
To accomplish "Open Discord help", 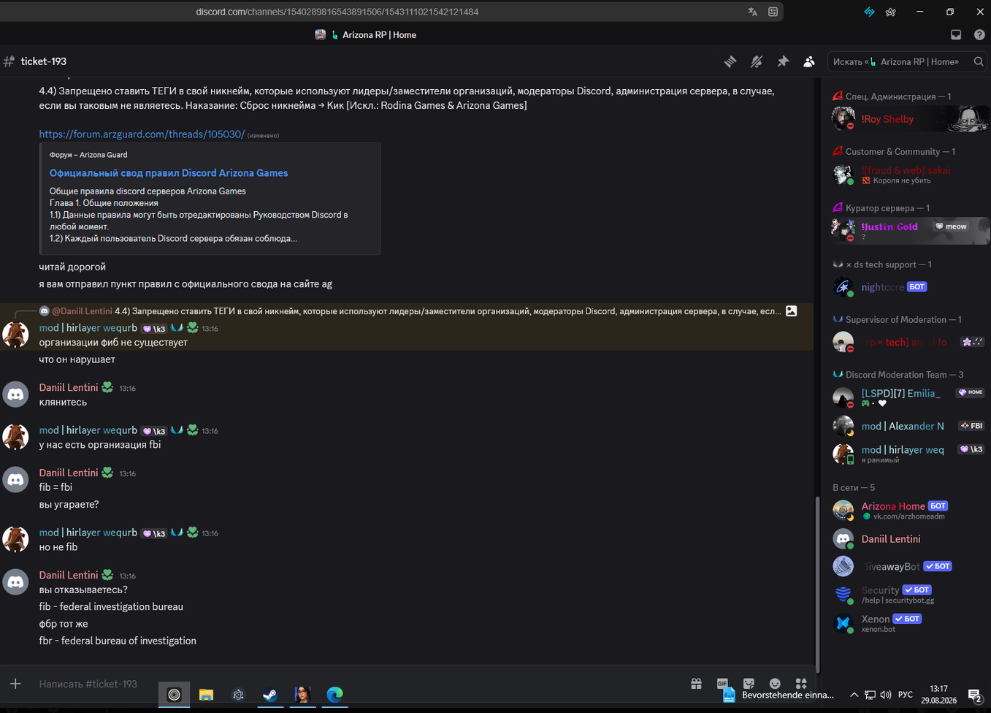I will tap(979, 35).
